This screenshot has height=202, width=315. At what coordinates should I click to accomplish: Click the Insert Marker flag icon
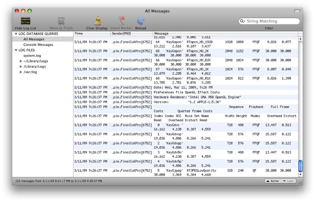pyautogui.click(x=121, y=21)
